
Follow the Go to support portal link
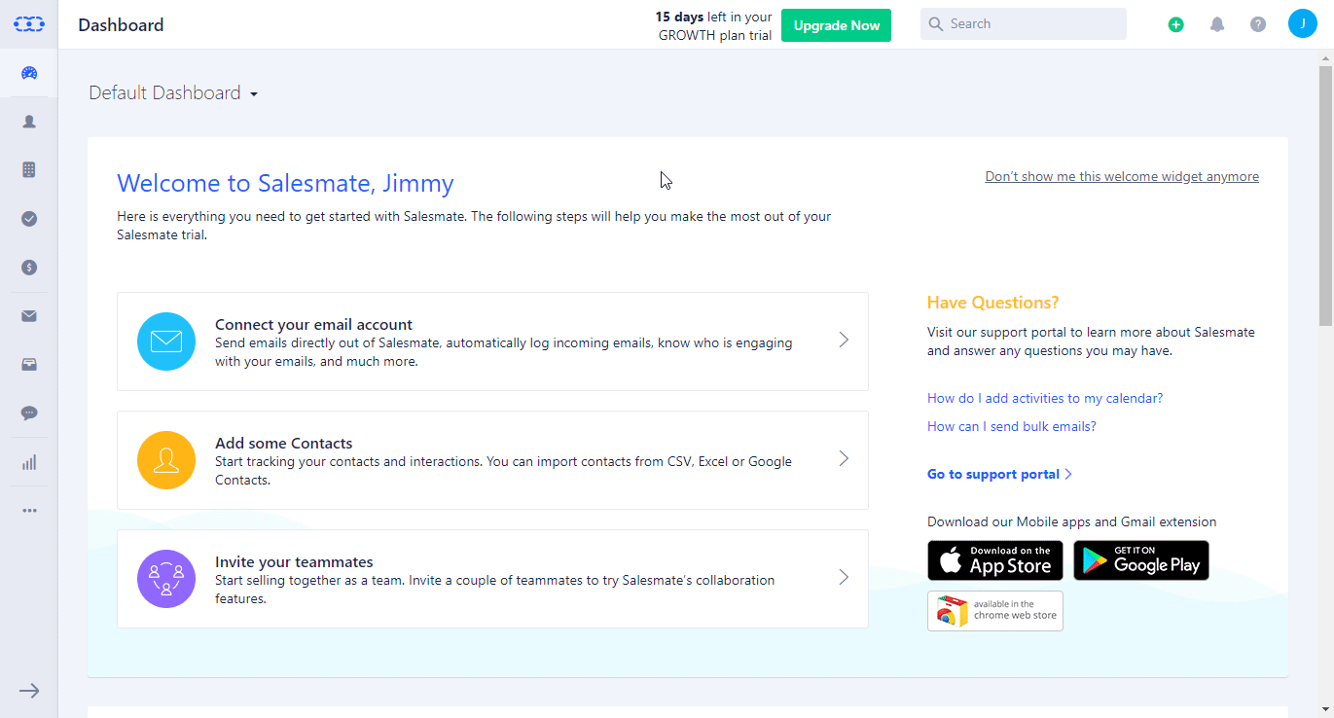coord(993,474)
